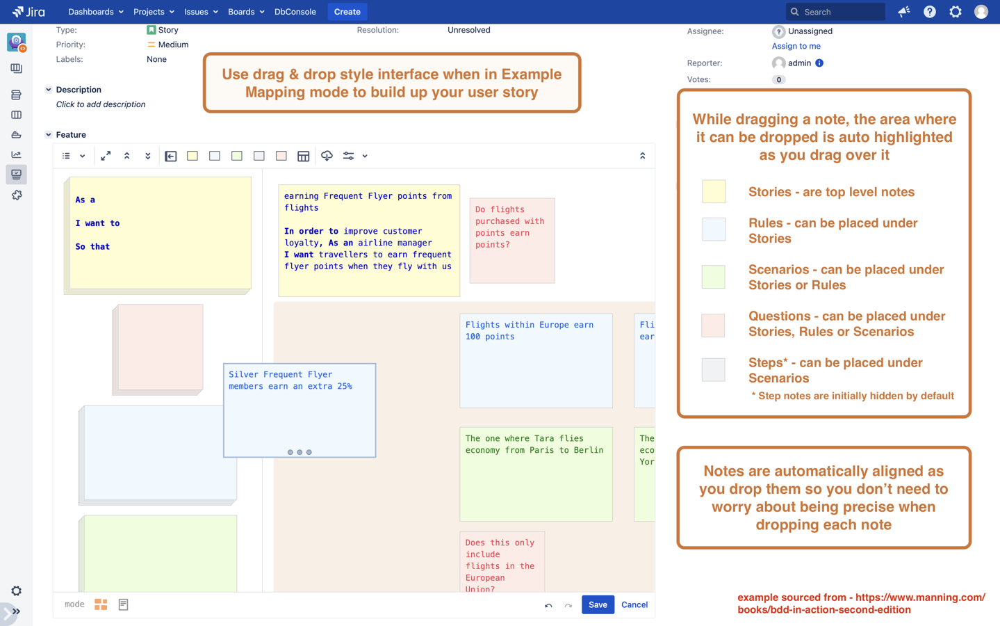This screenshot has height=626, width=1000.
Task: Click the Search field in top bar
Action: click(835, 12)
